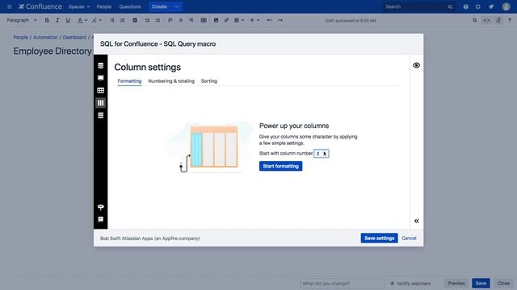Click the Save settings button
Image resolution: width=517 pixels, height=290 pixels.
click(x=379, y=238)
